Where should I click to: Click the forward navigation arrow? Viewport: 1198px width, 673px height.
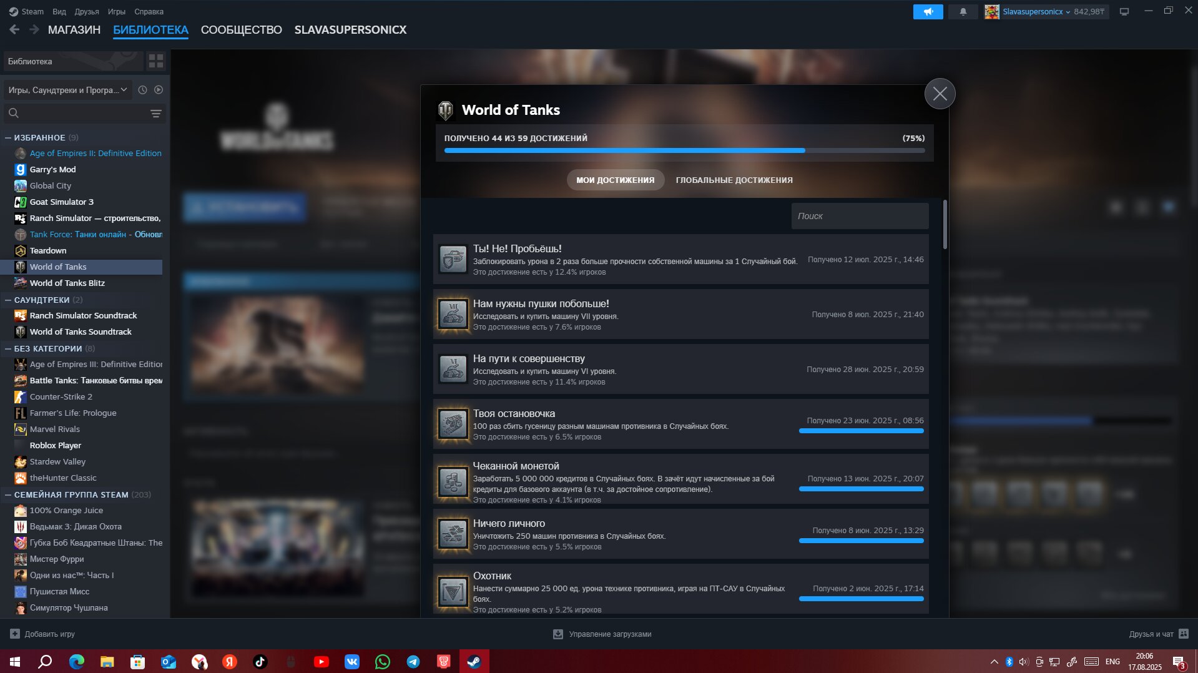[34, 29]
